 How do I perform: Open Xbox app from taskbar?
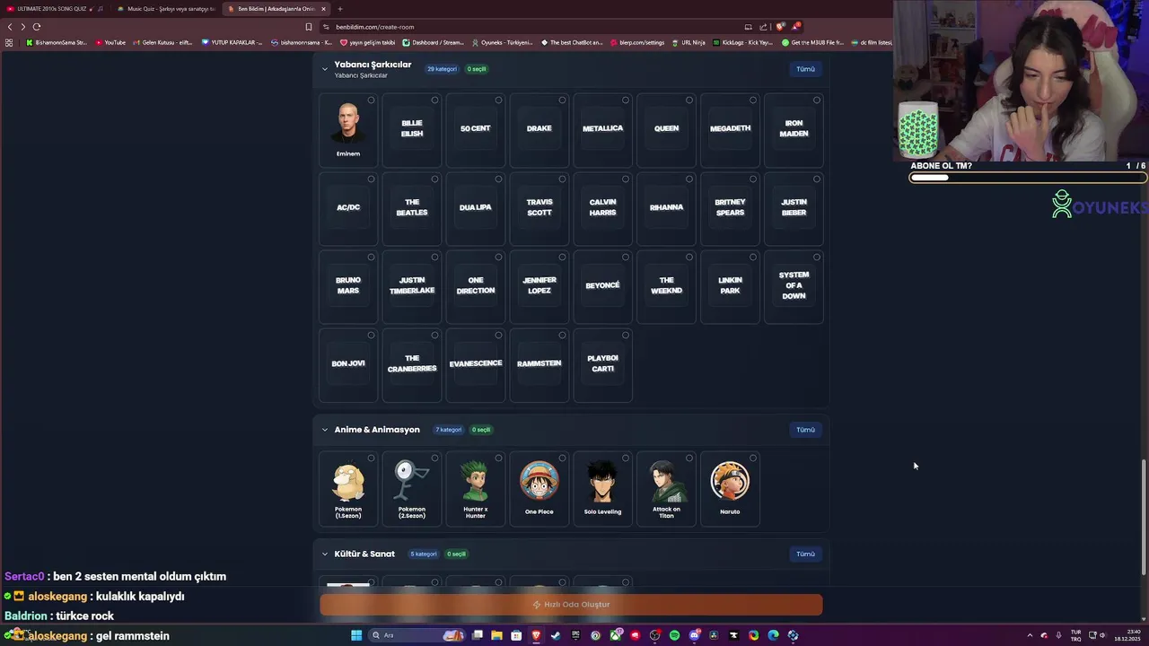tap(615, 635)
